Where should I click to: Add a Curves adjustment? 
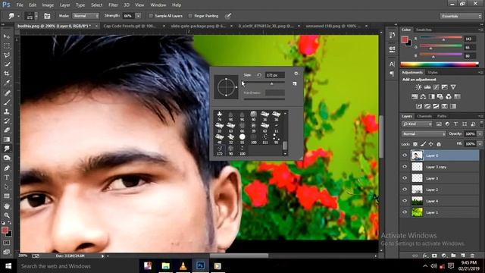[436, 87]
